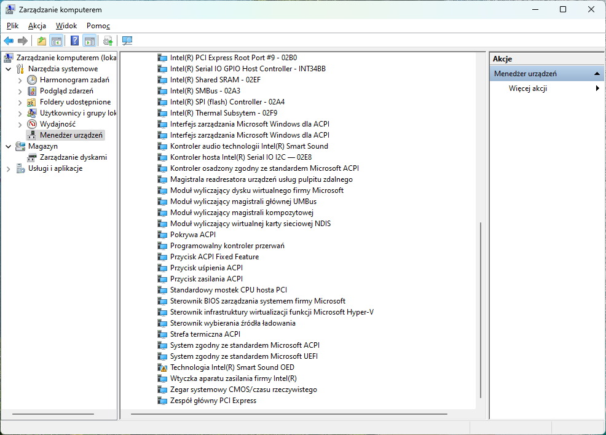Select Kontroler osadzony zgodny ze standardem Microsoft ACPI
The image size is (606, 435).
(264, 168)
